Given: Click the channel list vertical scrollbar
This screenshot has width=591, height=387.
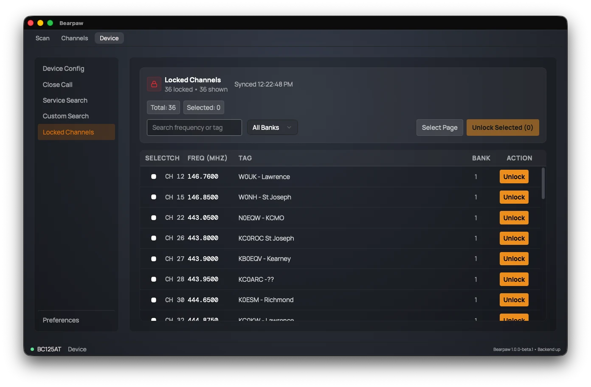Looking at the screenshot, I should click(x=543, y=183).
